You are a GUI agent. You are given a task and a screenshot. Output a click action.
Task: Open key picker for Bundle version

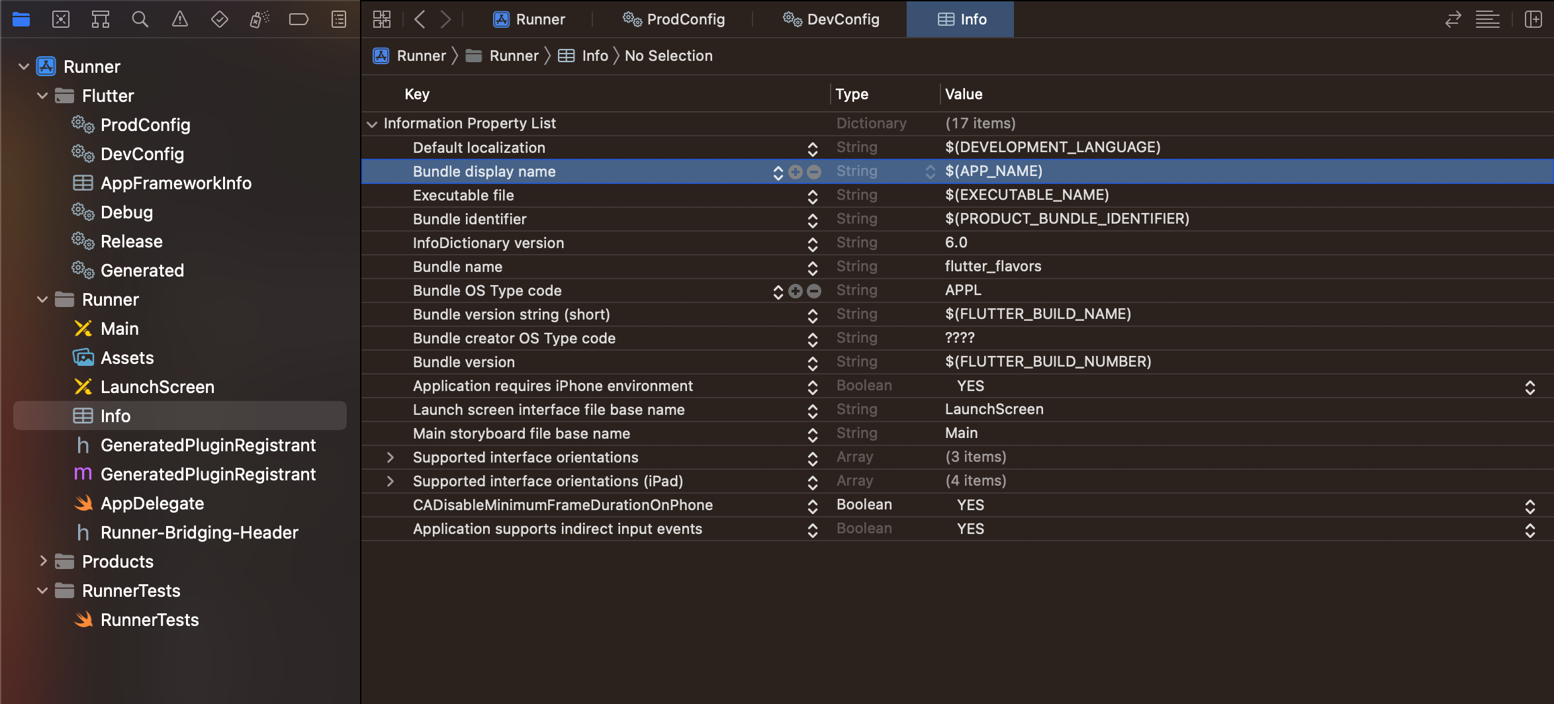click(813, 363)
